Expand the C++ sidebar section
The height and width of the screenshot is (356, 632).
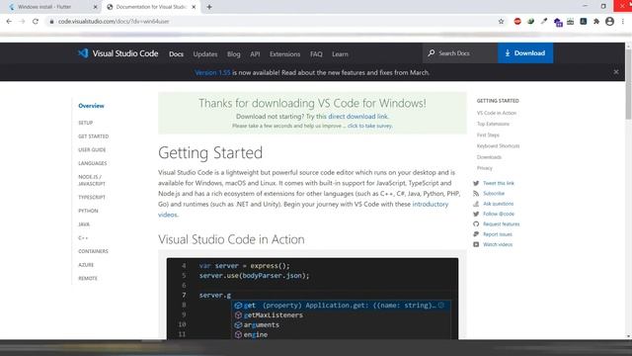[83, 237]
